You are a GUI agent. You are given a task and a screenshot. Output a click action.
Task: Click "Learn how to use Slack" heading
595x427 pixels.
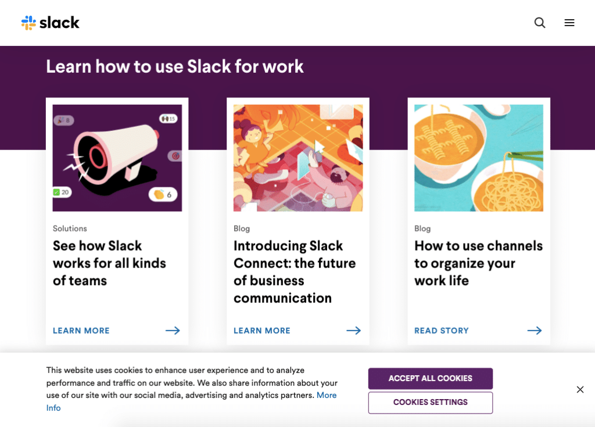(174, 66)
